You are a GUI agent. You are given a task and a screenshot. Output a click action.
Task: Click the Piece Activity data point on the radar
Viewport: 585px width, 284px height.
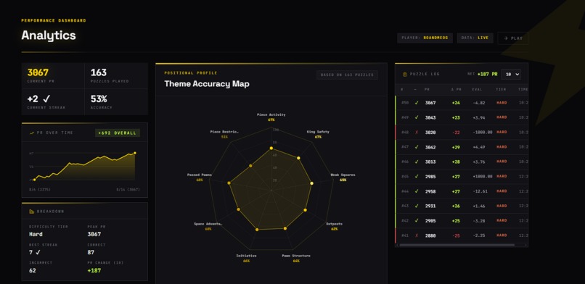pyautogui.click(x=271, y=148)
